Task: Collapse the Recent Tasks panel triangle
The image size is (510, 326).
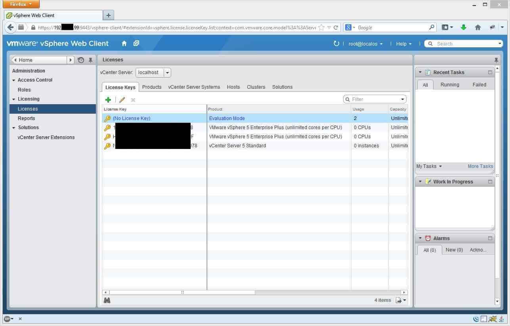Action: tap(420, 72)
